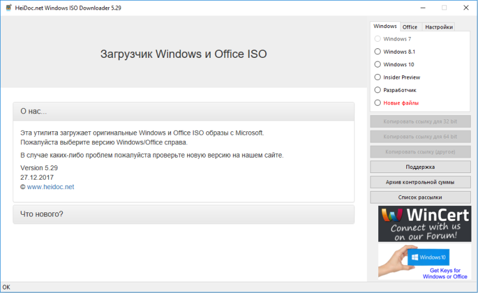Click Копировать ссылку для 32 bit button
This screenshot has height=293, width=478.
click(x=420, y=121)
